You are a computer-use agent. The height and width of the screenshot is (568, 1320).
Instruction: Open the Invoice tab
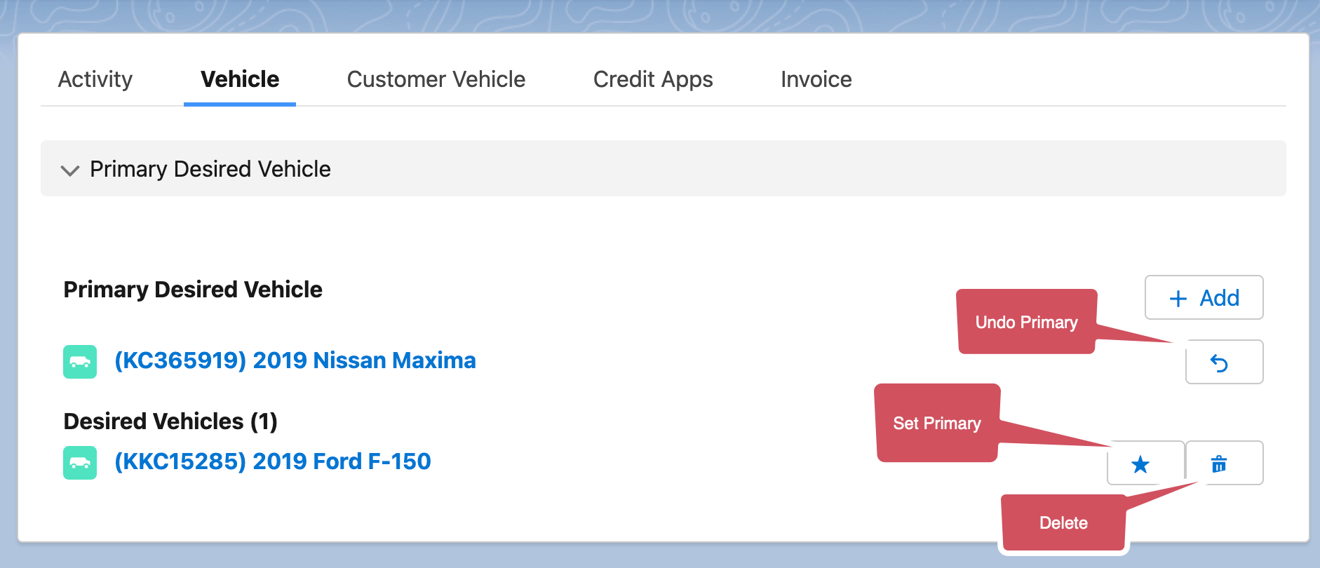pyautogui.click(x=816, y=79)
